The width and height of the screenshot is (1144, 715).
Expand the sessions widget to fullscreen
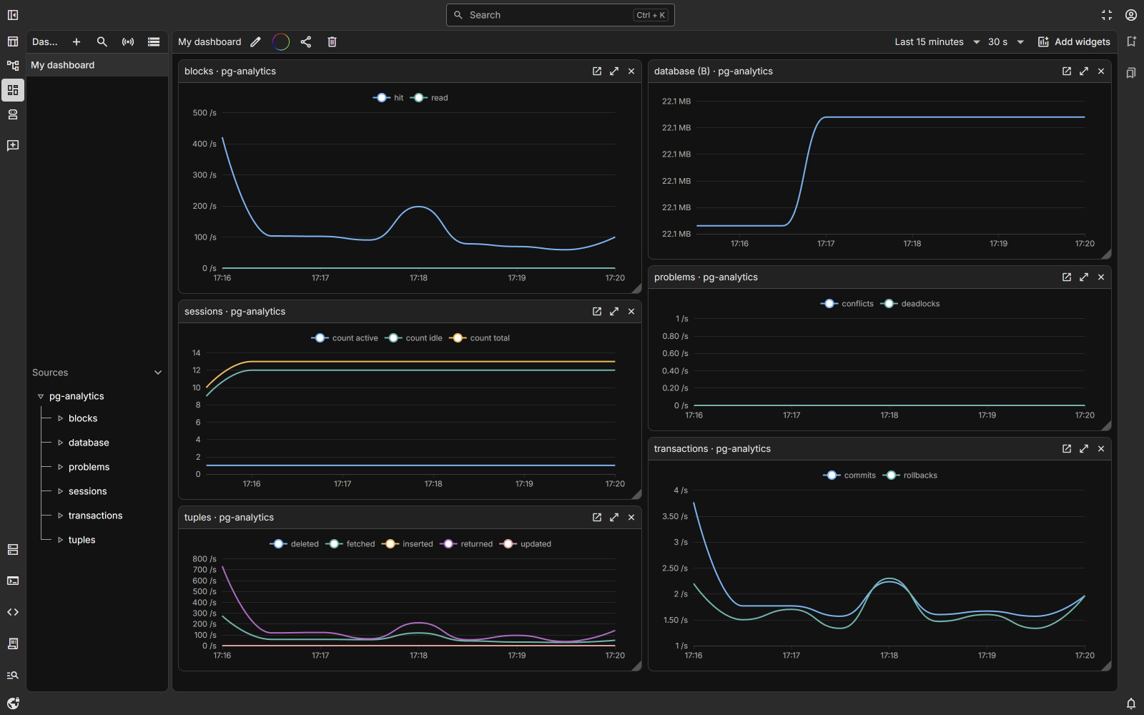[x=614, y=312]
